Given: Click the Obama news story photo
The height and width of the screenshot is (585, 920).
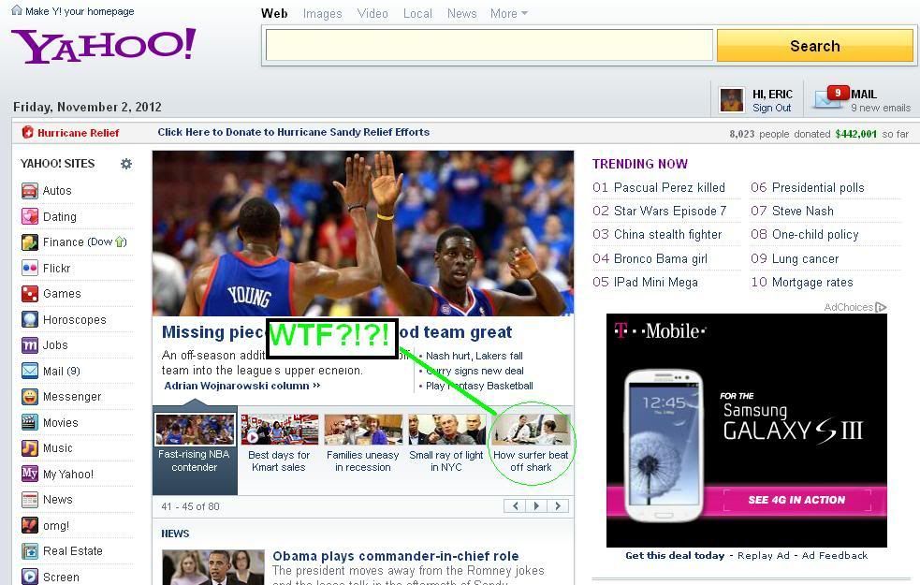Looking at the screenshot, I should tap(213, 567).
